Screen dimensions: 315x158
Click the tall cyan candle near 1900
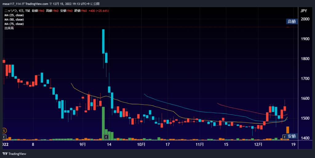click(103, 41)
